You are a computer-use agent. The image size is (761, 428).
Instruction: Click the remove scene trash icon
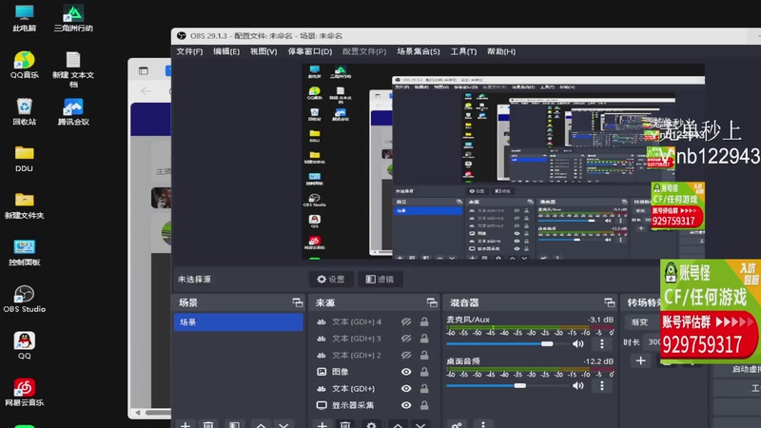click(x=208, y=424)
